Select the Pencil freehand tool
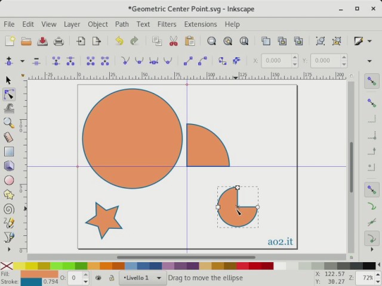Viewport: 382px width, 286px height. (9, 223)
